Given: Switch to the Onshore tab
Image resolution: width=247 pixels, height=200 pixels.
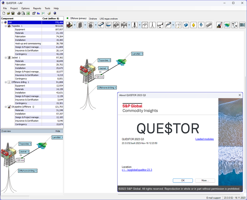Looking at the screenshot, I should pyautogui.click(x=93, y=19).
